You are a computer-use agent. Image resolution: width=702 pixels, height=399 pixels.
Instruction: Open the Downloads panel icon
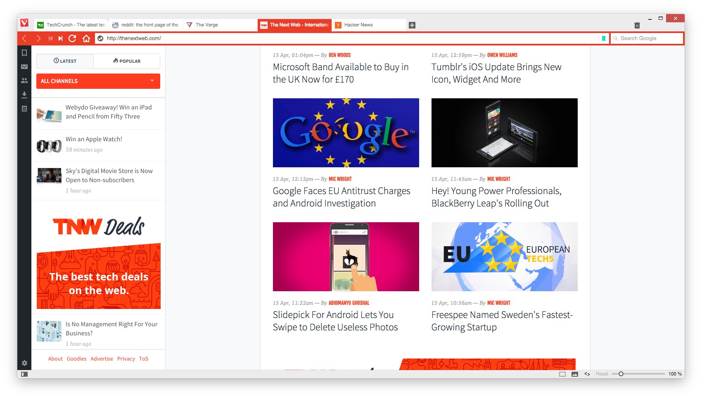point(24,95)
